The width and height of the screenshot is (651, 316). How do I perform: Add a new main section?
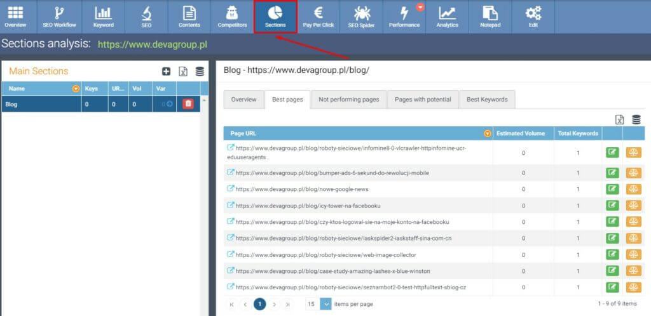167,72
